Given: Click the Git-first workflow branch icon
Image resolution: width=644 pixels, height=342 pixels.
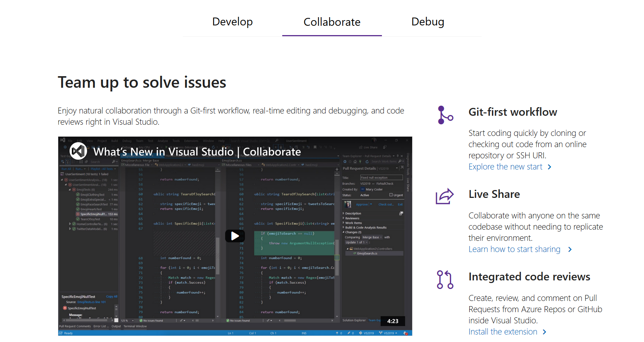Looking at the screenshot, I should coord(445,115).
